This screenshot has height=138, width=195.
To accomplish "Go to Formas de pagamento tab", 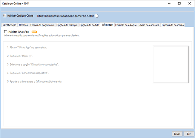I will [42, 25].
